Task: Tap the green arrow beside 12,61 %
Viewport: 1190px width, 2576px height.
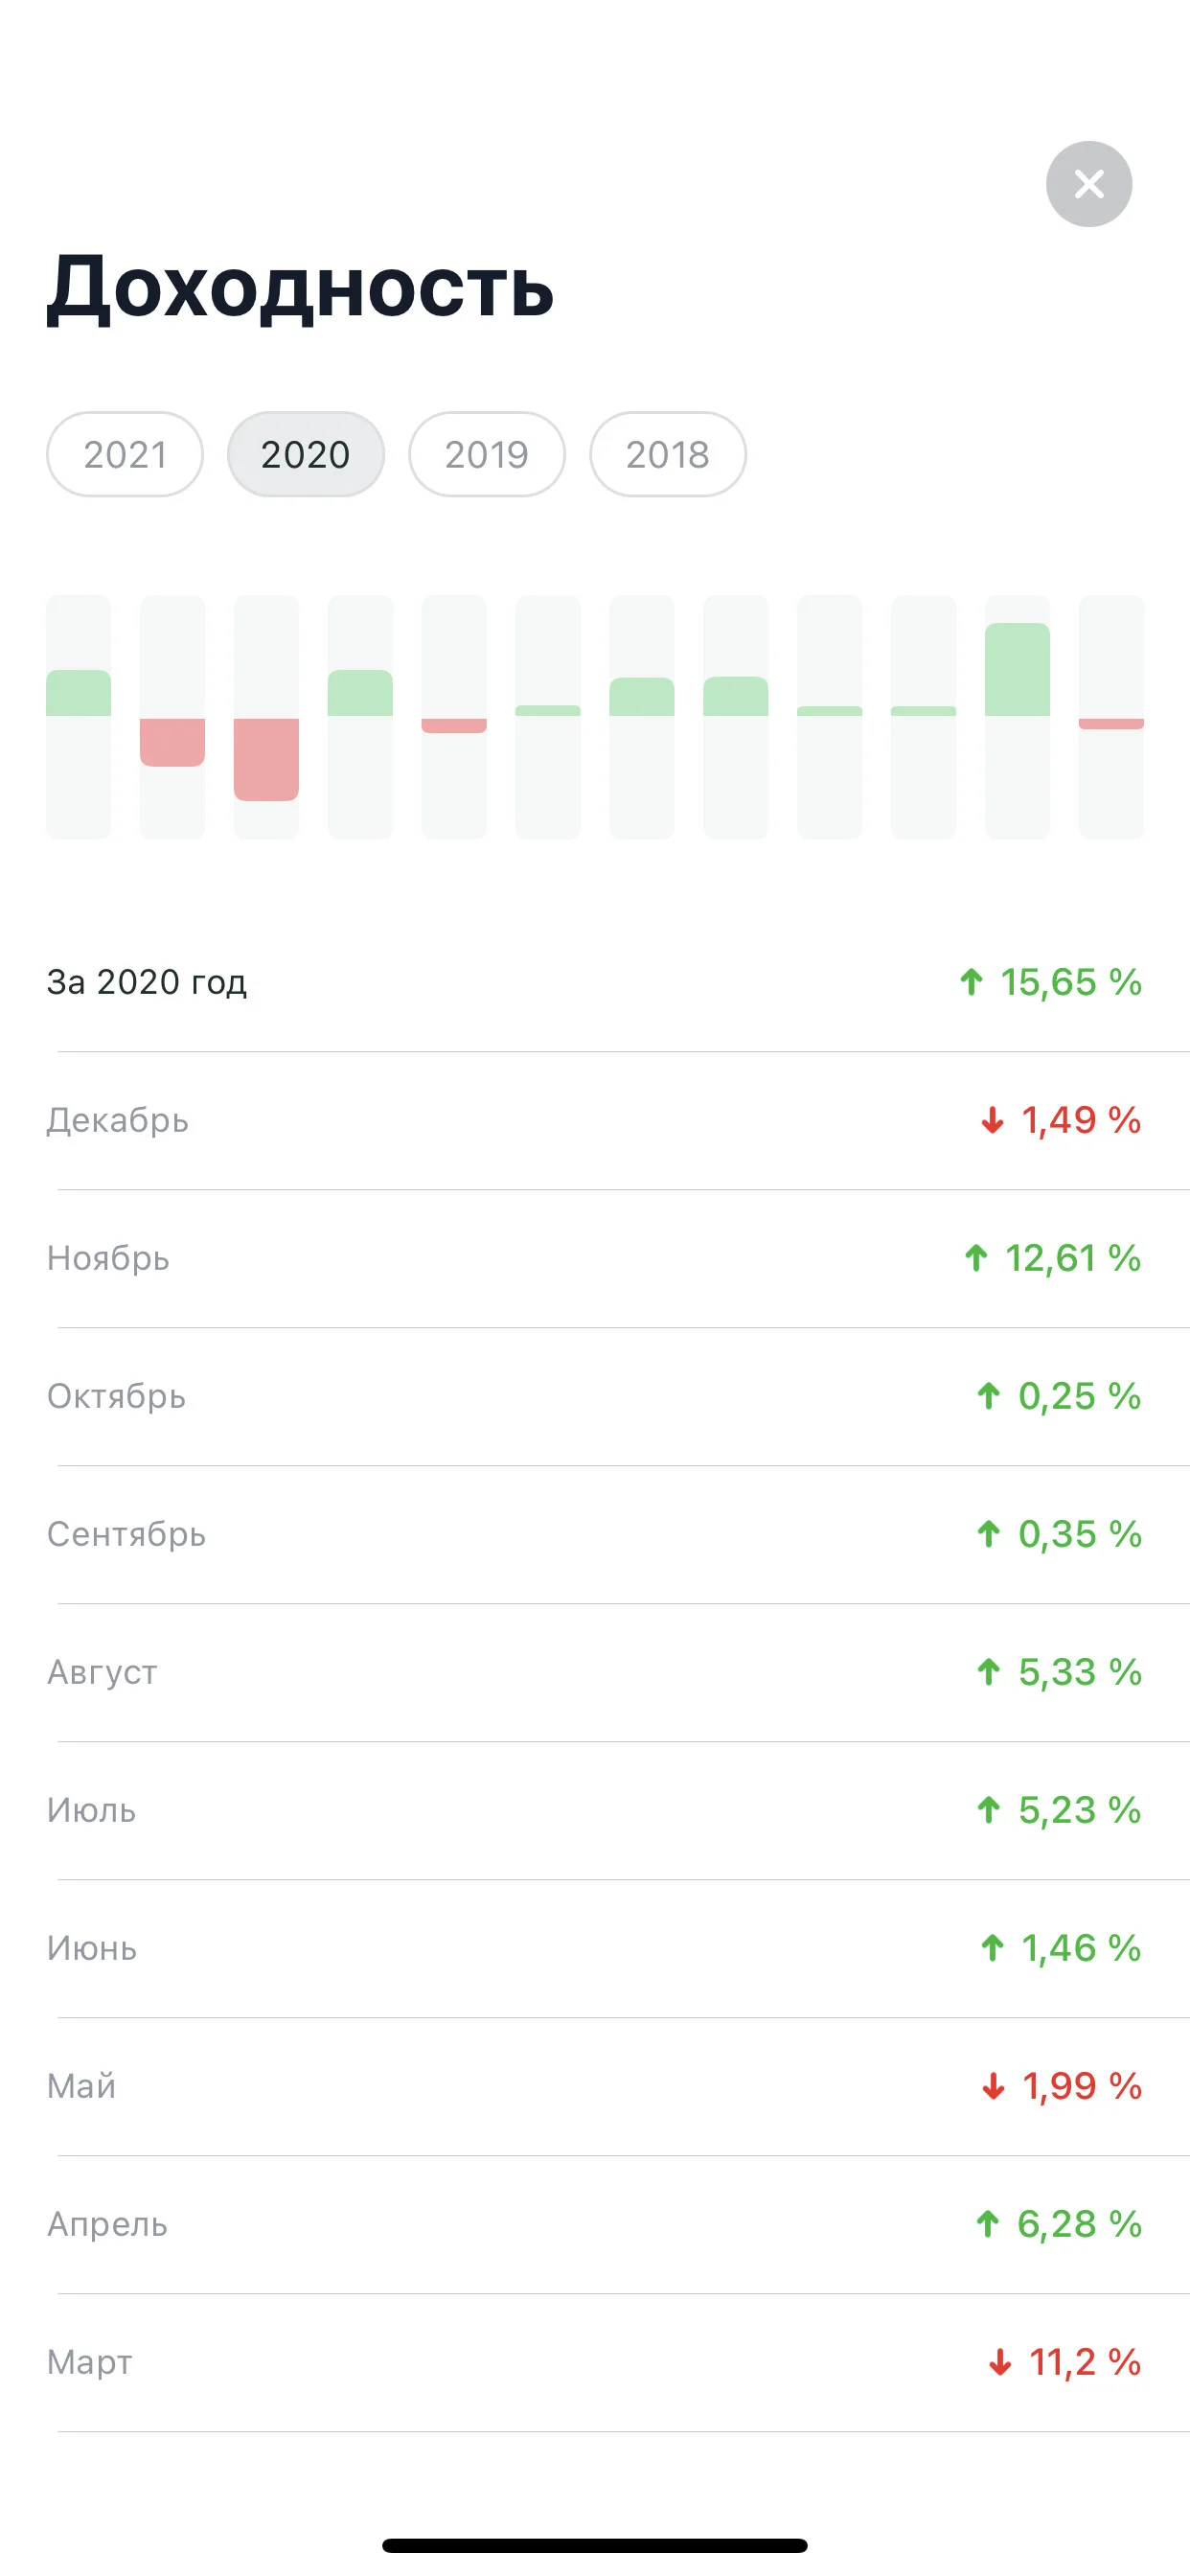Action: coord(976,1258)
